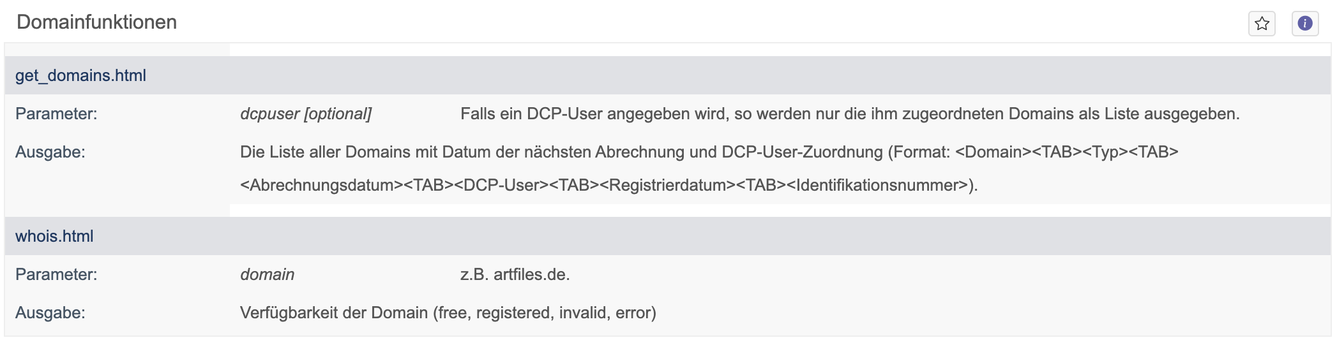Click the Domainfunktionen heading
The image size is (1337, 361).
[x=96, y=22]
